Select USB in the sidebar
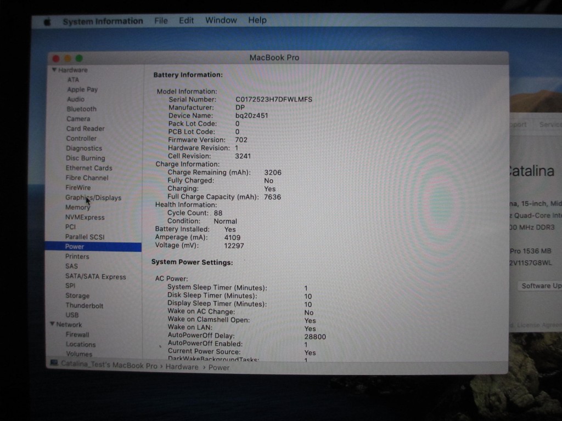The height and width of the screenshot is (421, 562). [72, 315]
